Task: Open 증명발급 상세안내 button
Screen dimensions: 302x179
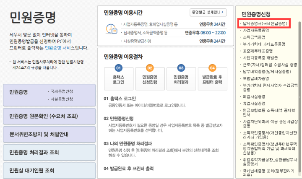Action: click(x=208, y=12)
